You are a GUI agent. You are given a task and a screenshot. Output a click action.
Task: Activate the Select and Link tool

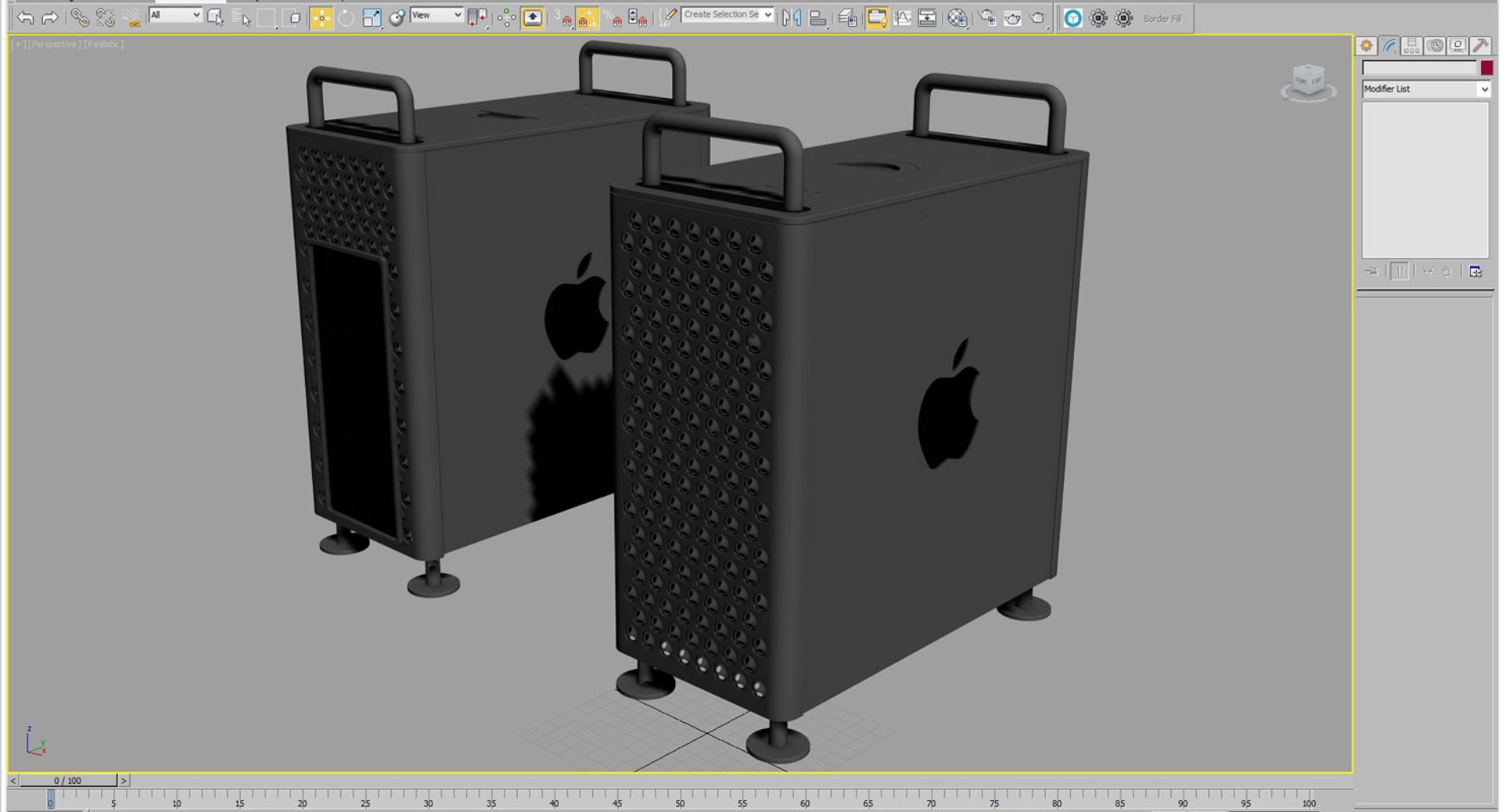tap(80, 17)
